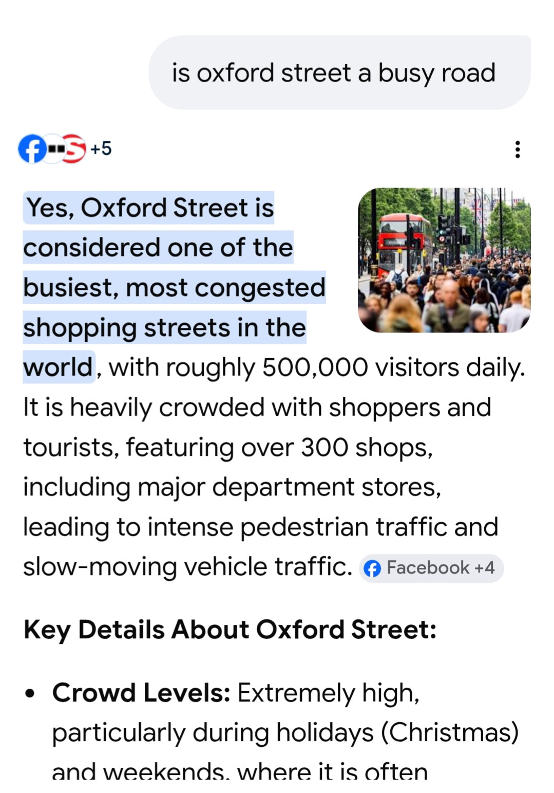The image size is (554, 793).
Task: Click the 'Key Details About Oxford Street:' heading
Action: click(x=230, y=630)
